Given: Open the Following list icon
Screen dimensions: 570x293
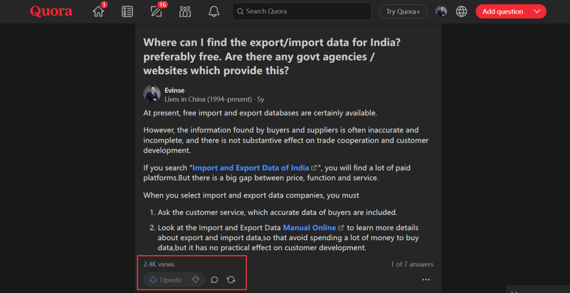Looking at the screenshot, I should click(127, 12).
